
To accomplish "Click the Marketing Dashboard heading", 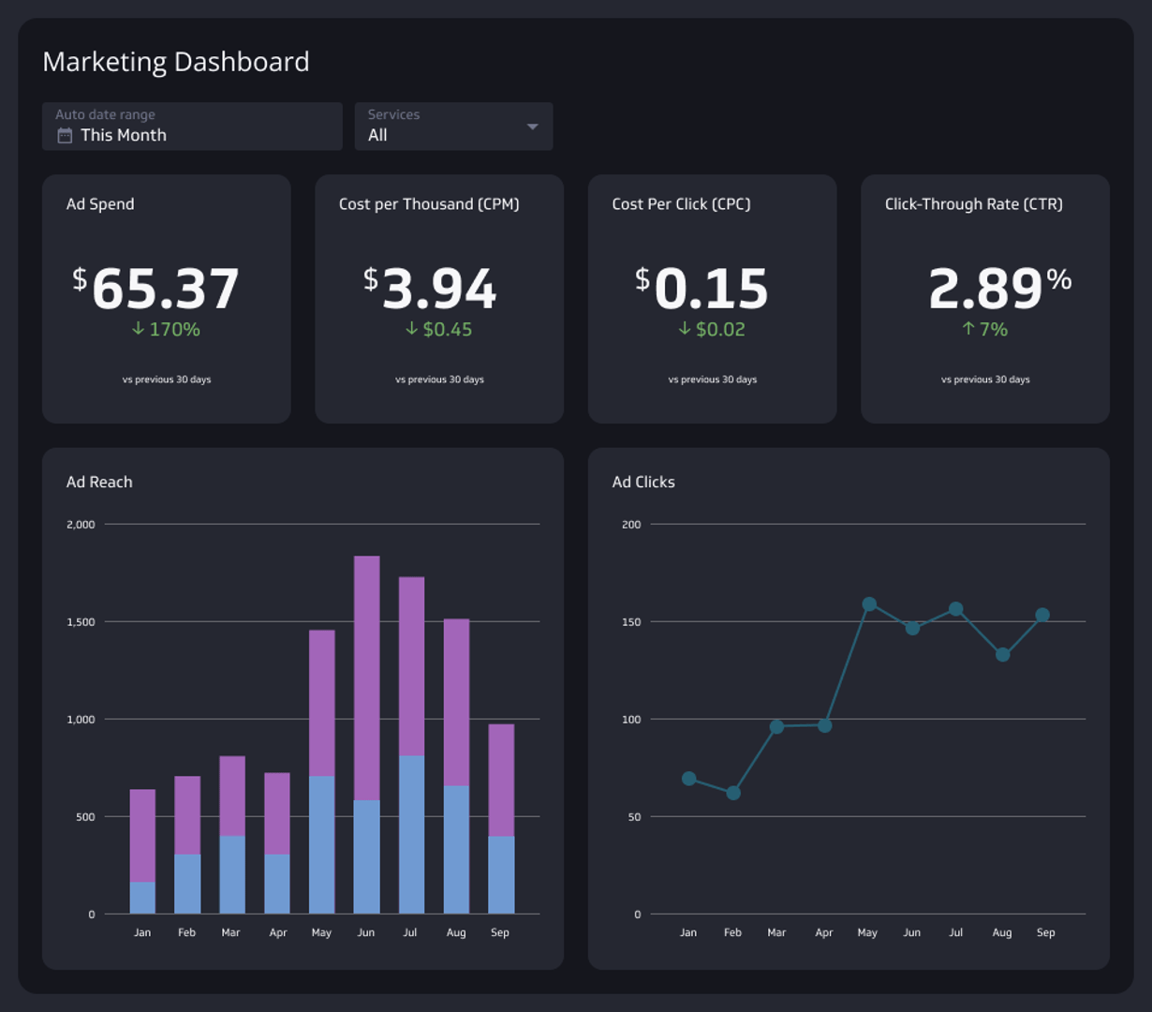I will (x=176, y=61).
